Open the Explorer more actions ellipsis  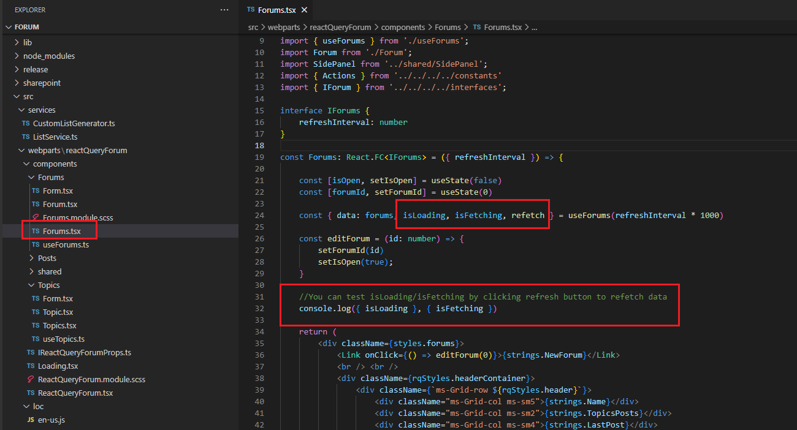(x=224, y=10)
